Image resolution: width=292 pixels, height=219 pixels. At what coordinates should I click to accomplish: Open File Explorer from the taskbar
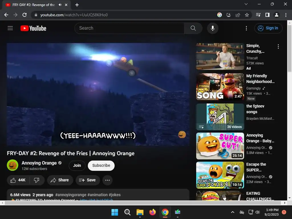[140, 212]
